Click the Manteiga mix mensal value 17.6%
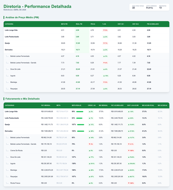 click(101, 170)
